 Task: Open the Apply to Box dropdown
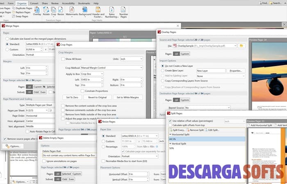[x=92, y=74]
